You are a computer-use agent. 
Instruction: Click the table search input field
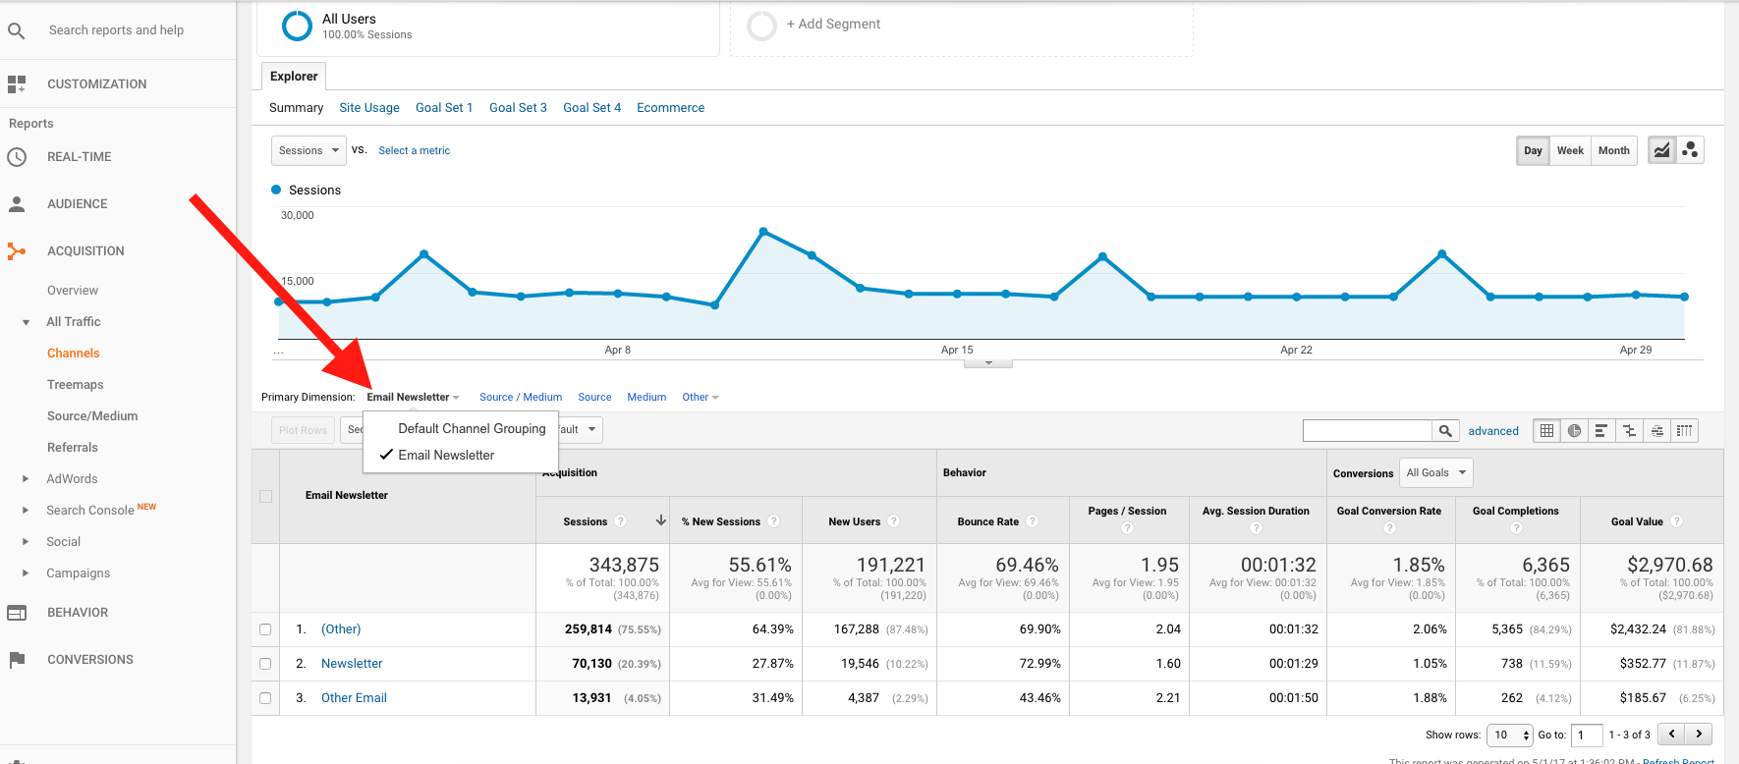[x=1367, y=431]
